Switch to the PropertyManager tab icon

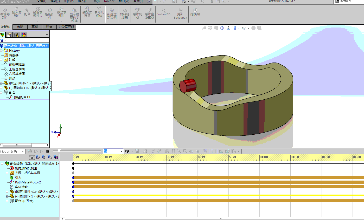(x=9, y=35)
